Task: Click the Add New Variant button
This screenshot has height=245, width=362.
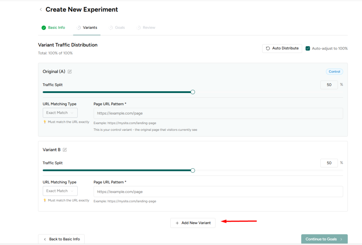Action: (193, 223)
